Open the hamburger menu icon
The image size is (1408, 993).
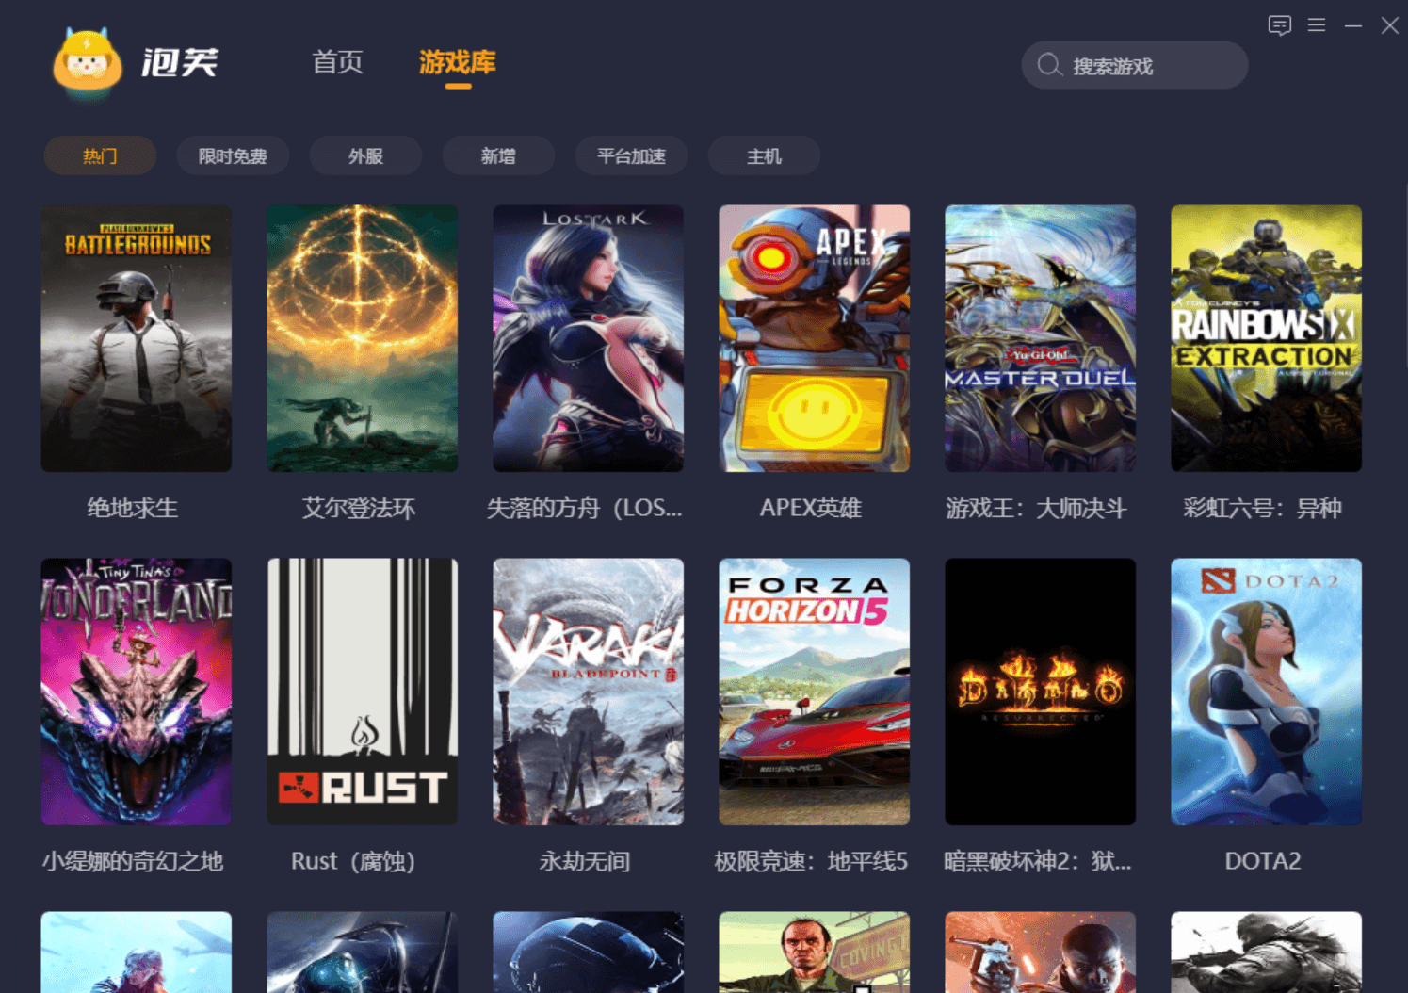coord(1317,25)
